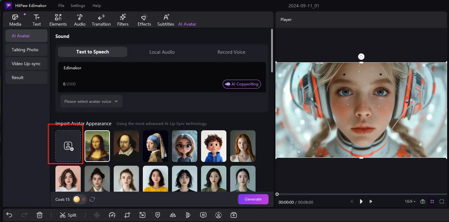Screen dimensions: 449x222
Task: Toggle the grid overlay in the player
Action: pyautogui.click(x=432, y=201)
